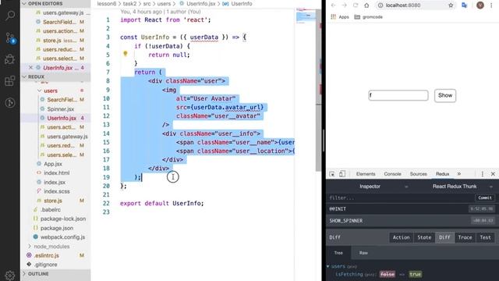Open the Google Translate icon in address bar

point(465,5)
